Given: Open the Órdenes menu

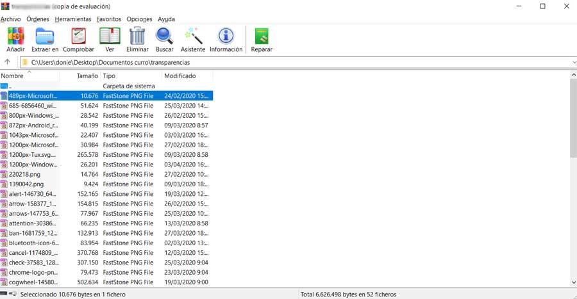Looking at the screenshot, I should click(x=38, y=19).
